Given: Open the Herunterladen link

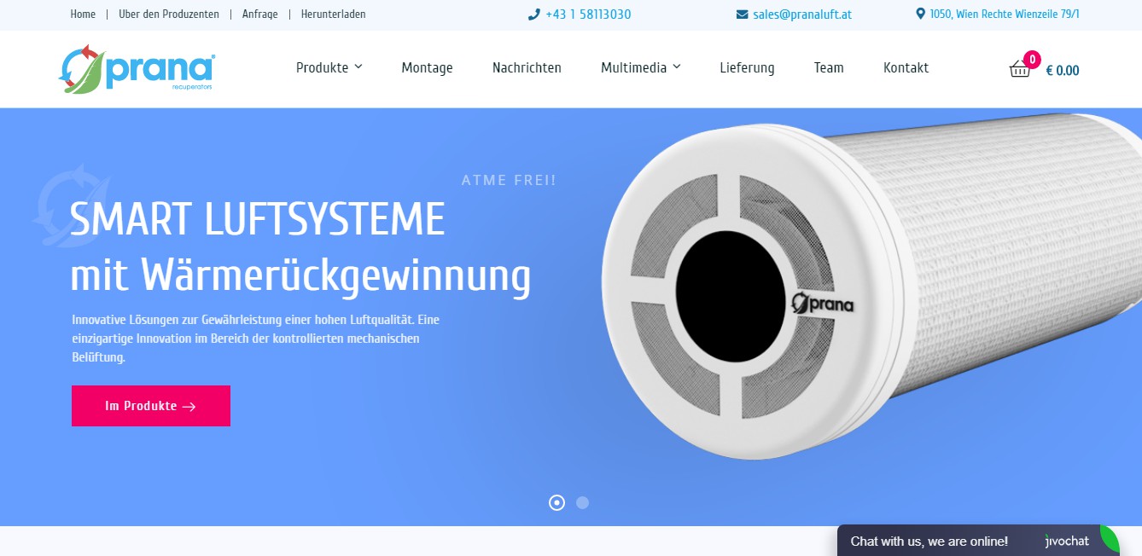Looking at the screenshot, I should click(334, 14).
